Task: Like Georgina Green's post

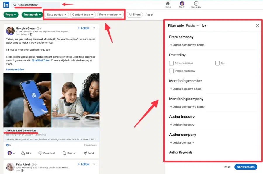Action: pos(26,153)
